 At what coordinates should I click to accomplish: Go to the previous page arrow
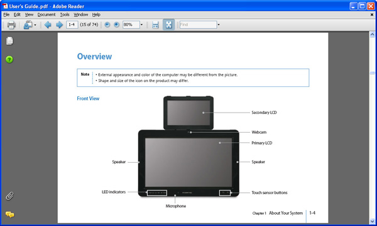(x=48, y=24)
